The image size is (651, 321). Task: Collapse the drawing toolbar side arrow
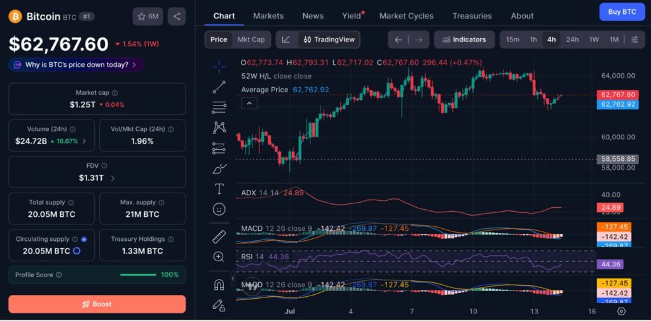tap(233, 278)
